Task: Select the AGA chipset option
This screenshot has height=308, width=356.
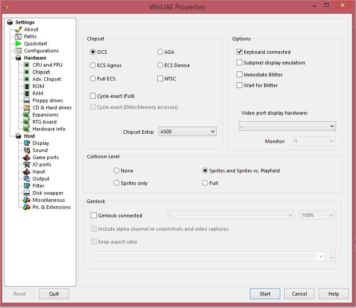Action: [x=160, y=52]
